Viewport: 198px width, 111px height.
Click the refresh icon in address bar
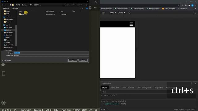coord(65,5)
